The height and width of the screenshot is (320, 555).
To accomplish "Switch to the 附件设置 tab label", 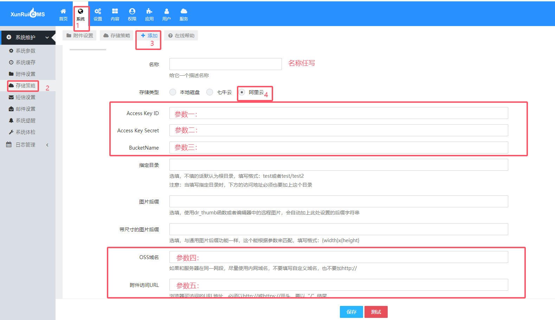I will (83, 36).
